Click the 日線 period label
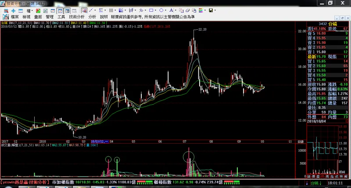The width and height of the screenshot is (351, 188). pos(301,142)
